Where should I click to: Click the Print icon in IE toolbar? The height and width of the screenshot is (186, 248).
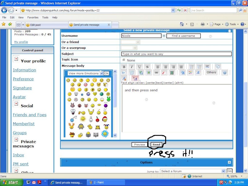tap(203, 24)
